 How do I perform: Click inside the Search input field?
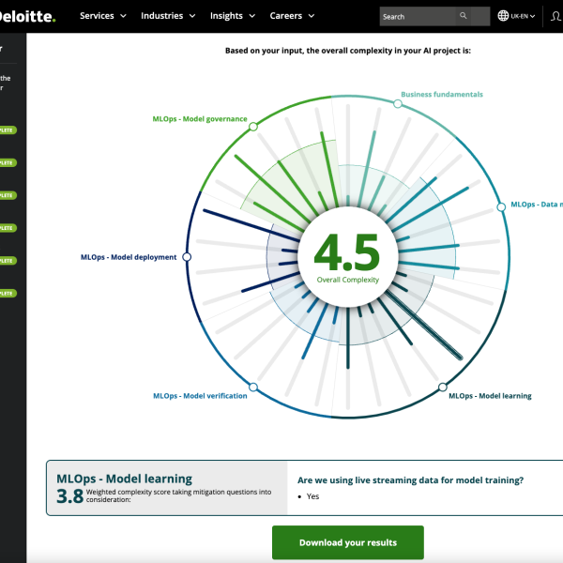pos(418,16)
